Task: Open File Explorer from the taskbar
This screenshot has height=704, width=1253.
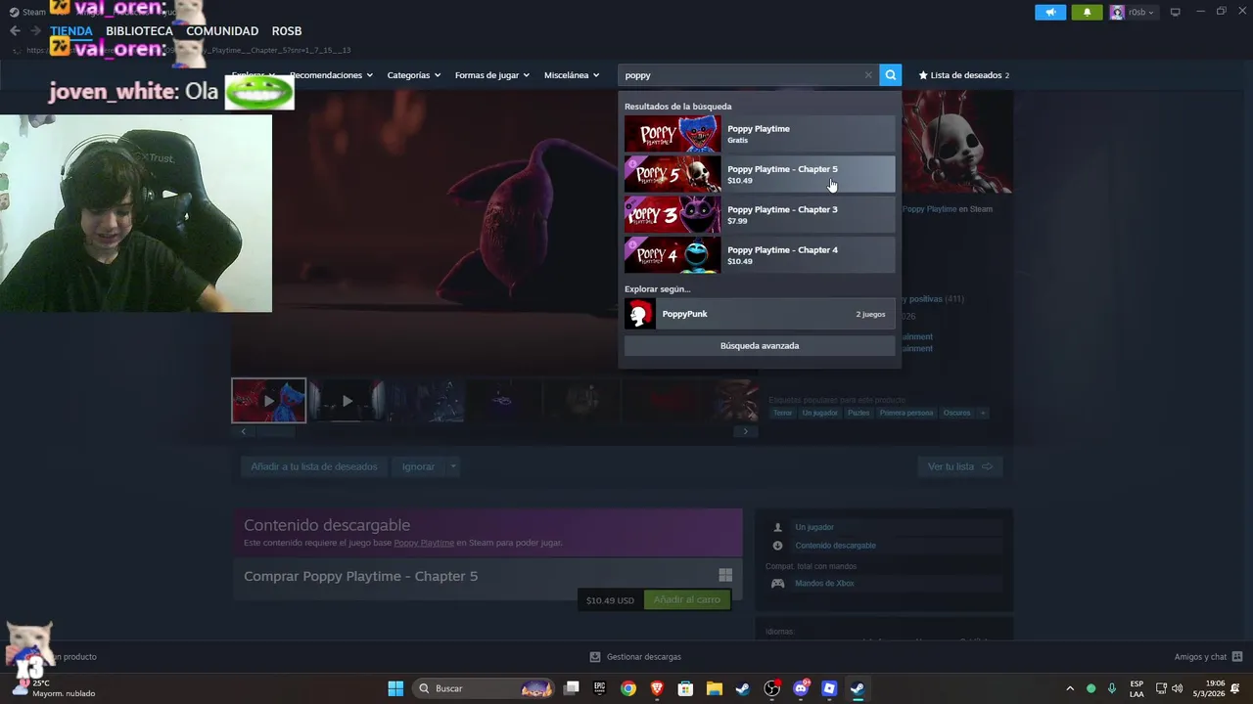Action: [715, 688]
